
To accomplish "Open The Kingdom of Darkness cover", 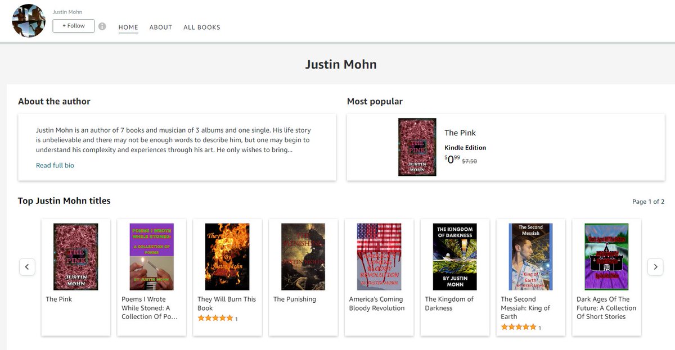I will pyautogui.click(x=454, y=257).
